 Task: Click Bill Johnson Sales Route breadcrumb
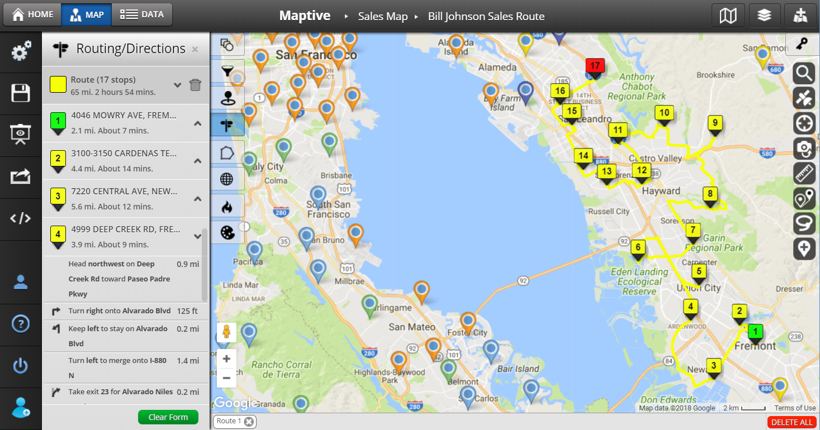(x=486, y=16)
